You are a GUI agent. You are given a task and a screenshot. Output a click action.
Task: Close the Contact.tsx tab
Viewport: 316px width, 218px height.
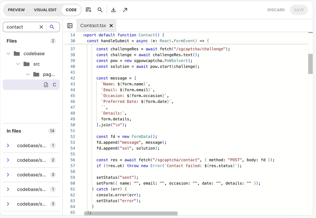coord(111,26)
